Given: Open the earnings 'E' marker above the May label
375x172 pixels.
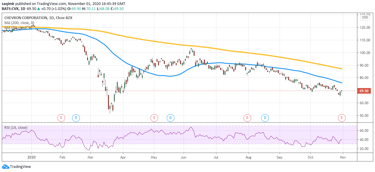Looking at the screenshot, I should click(154, 118).
